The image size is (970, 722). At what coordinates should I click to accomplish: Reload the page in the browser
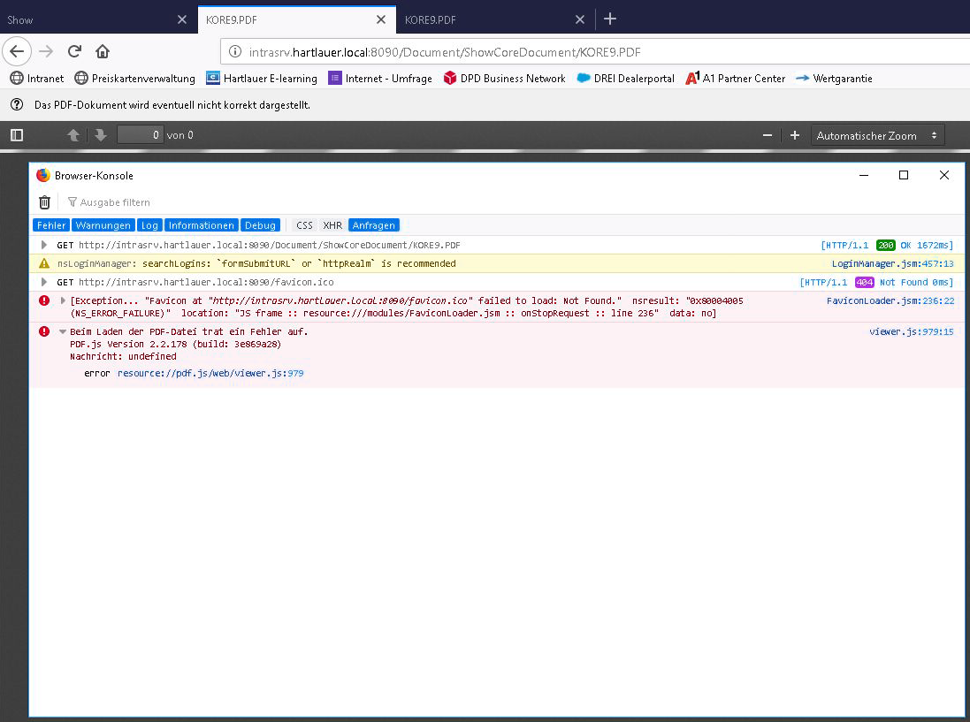coord(74,51)
